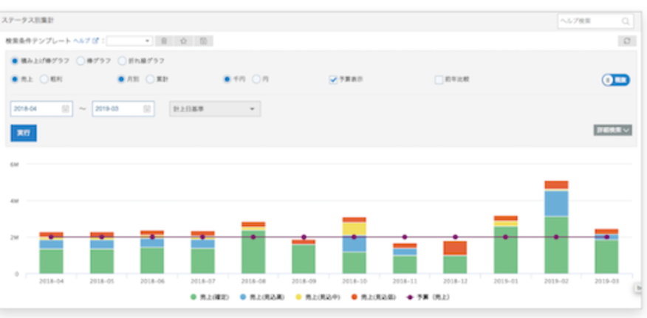647x318 pixels.
Task: Open the 検索条件テンプレート dropdown
Action: click(x=129, y=41)
